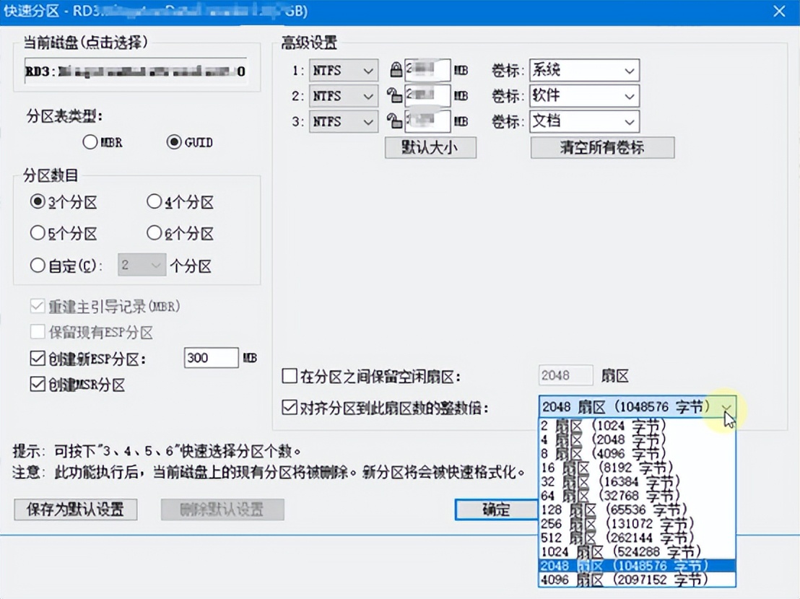Click the ESP partition size field showing 300

pyautogui.click(x=211, y=358)
